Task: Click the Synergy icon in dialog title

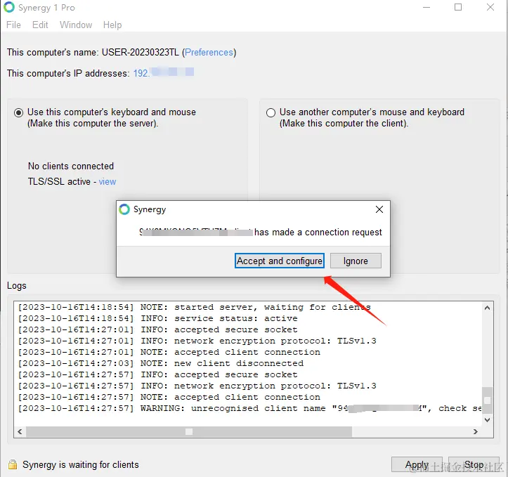Action: pos(124,209)
